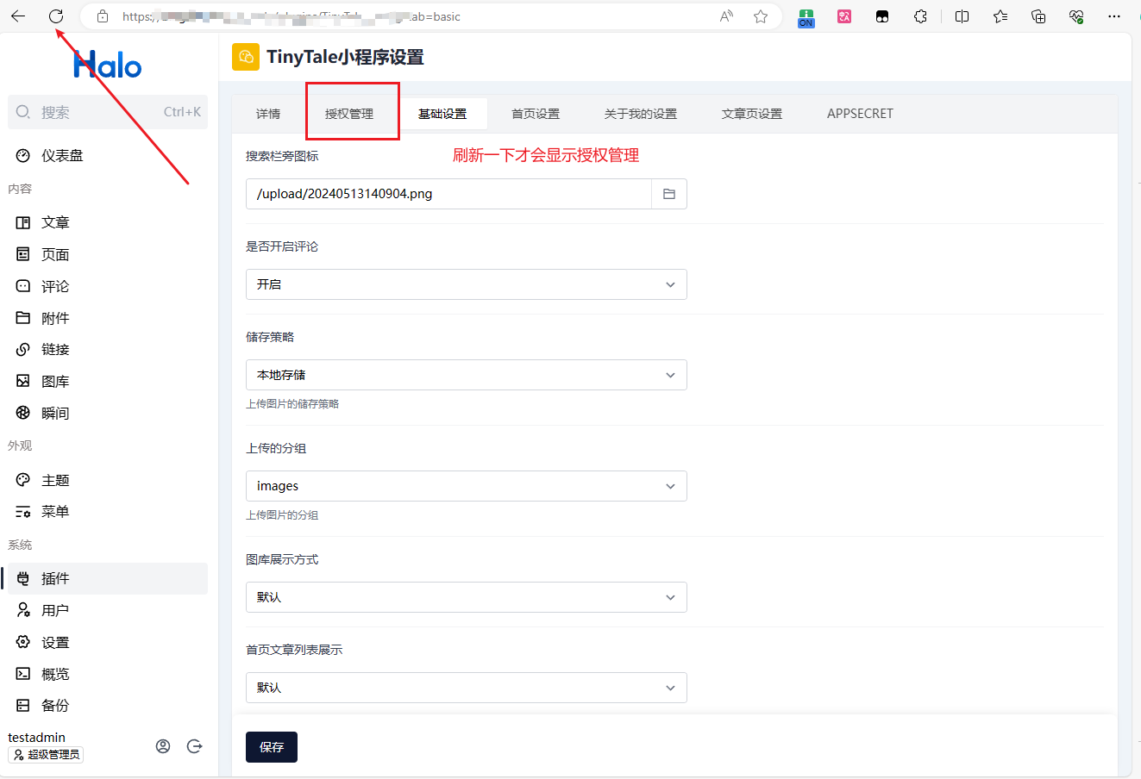
Task: Click the 搜索 search box
Action: pos(108,112)
